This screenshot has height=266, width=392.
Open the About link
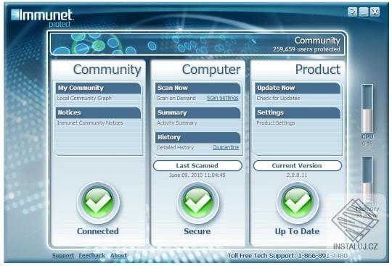click(118, 256)
